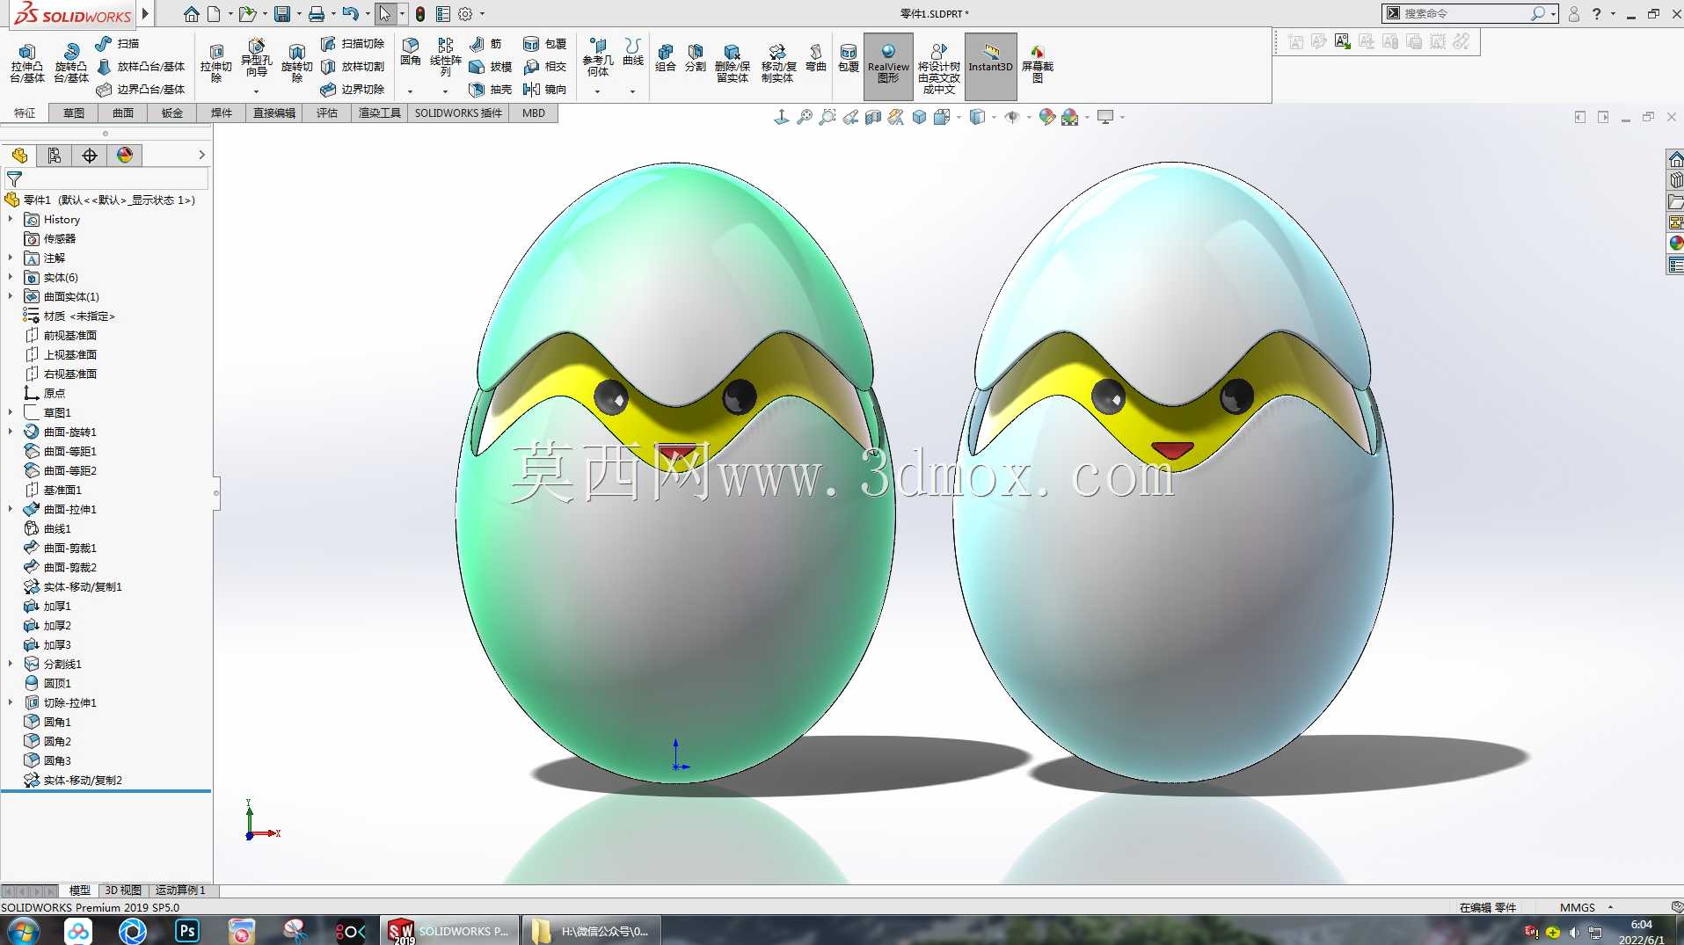1684x945 pixels.
Task: Click the Home icon in quick access toolbar
Action: (192, 13)
